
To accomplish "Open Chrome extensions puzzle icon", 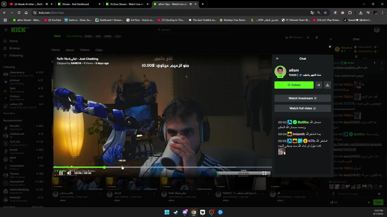I will coord(350,13).
